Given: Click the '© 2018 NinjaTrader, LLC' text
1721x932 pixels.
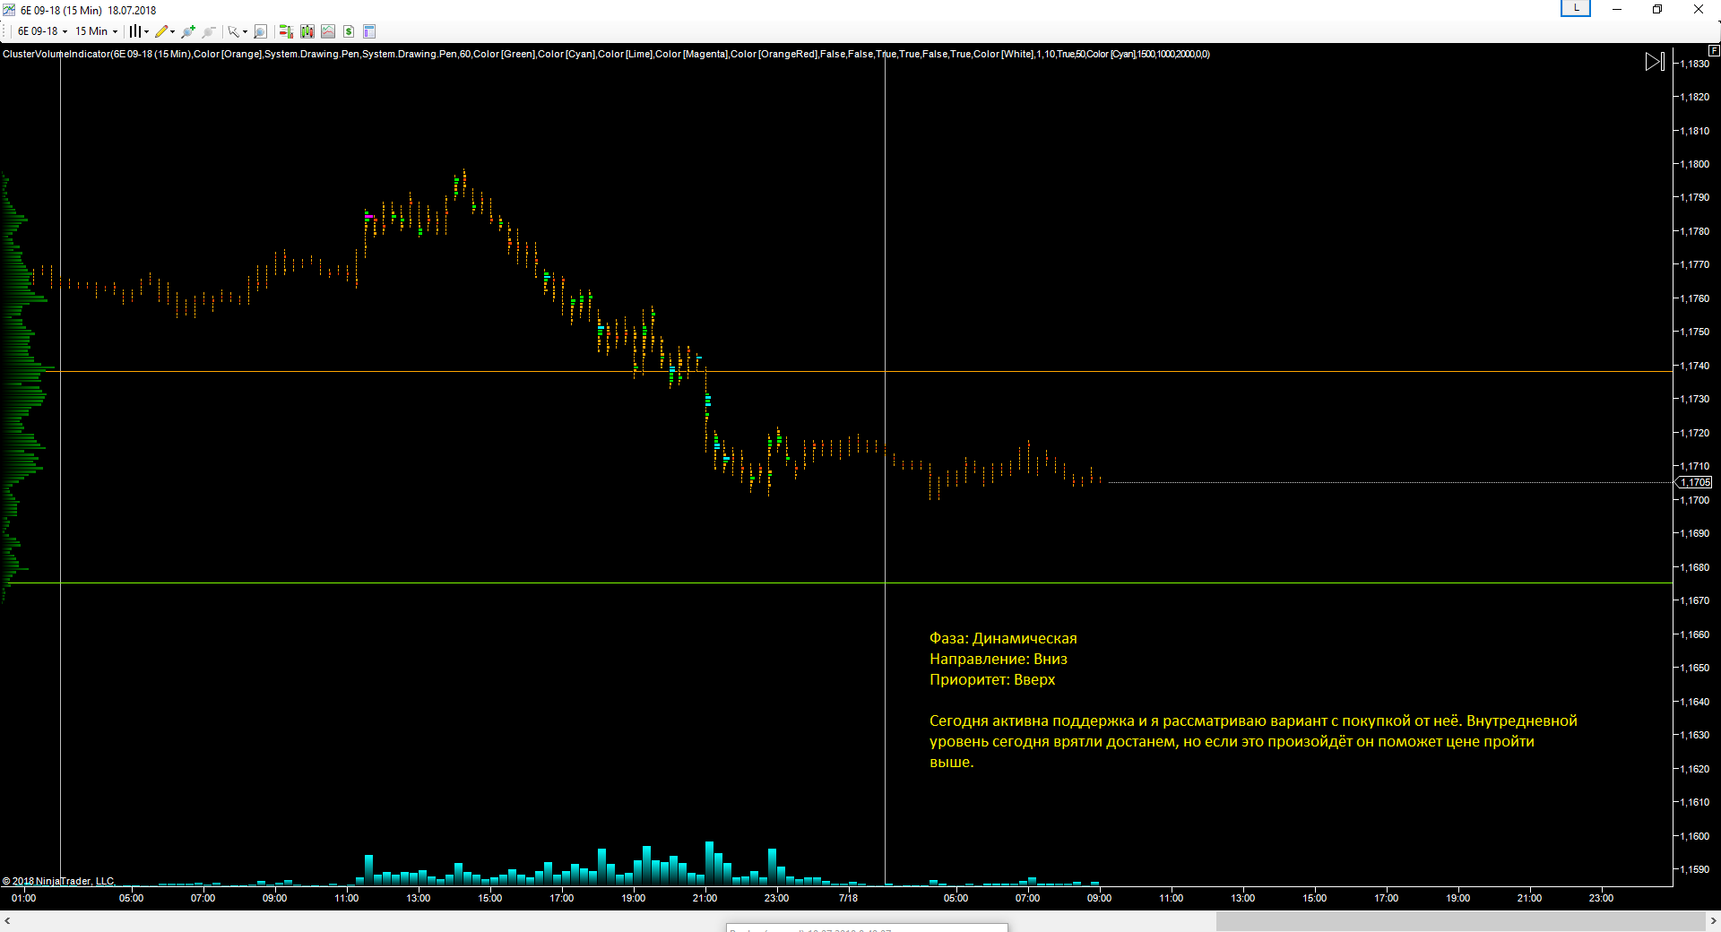Looking at the screenshot, I should click(59, 881).
